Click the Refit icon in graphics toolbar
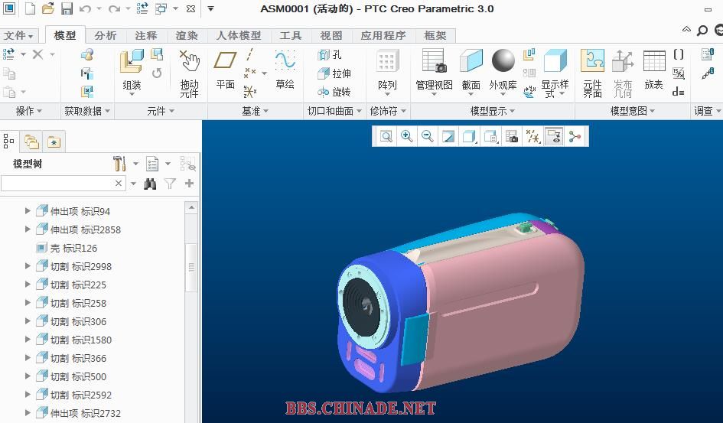Viewport: 723px width, 423px height. click(x=386, y=136)
